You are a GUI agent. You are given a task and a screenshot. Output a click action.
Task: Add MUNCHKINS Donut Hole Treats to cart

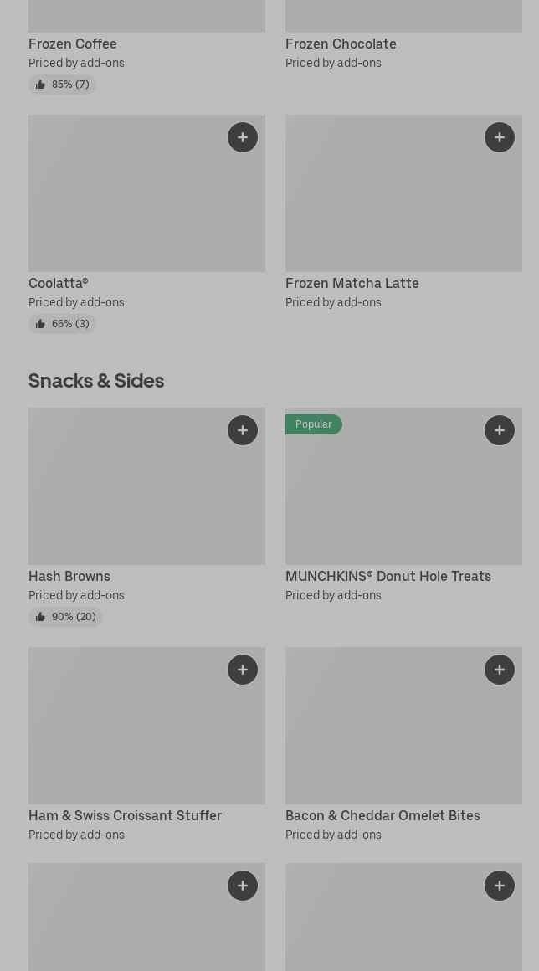[x=500, y=430]
